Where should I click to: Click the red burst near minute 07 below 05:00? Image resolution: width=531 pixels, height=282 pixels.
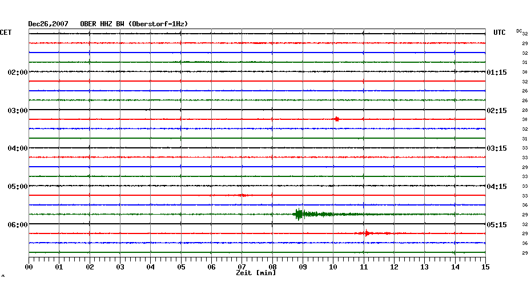243,195
